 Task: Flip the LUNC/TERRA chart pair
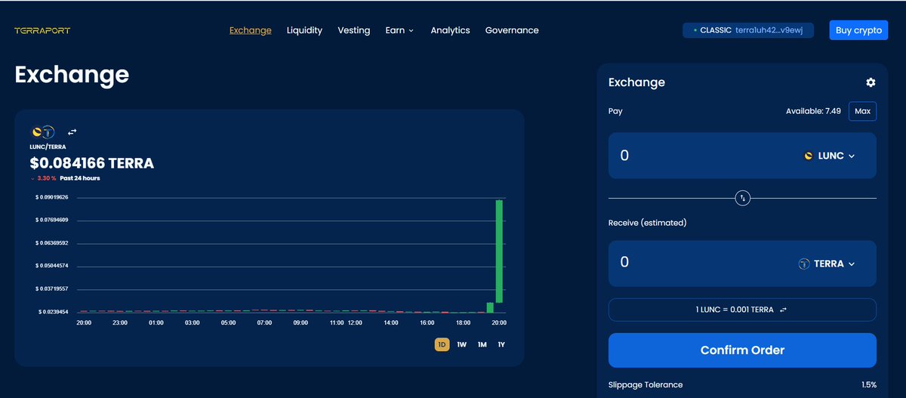click(x=72, y=131)
